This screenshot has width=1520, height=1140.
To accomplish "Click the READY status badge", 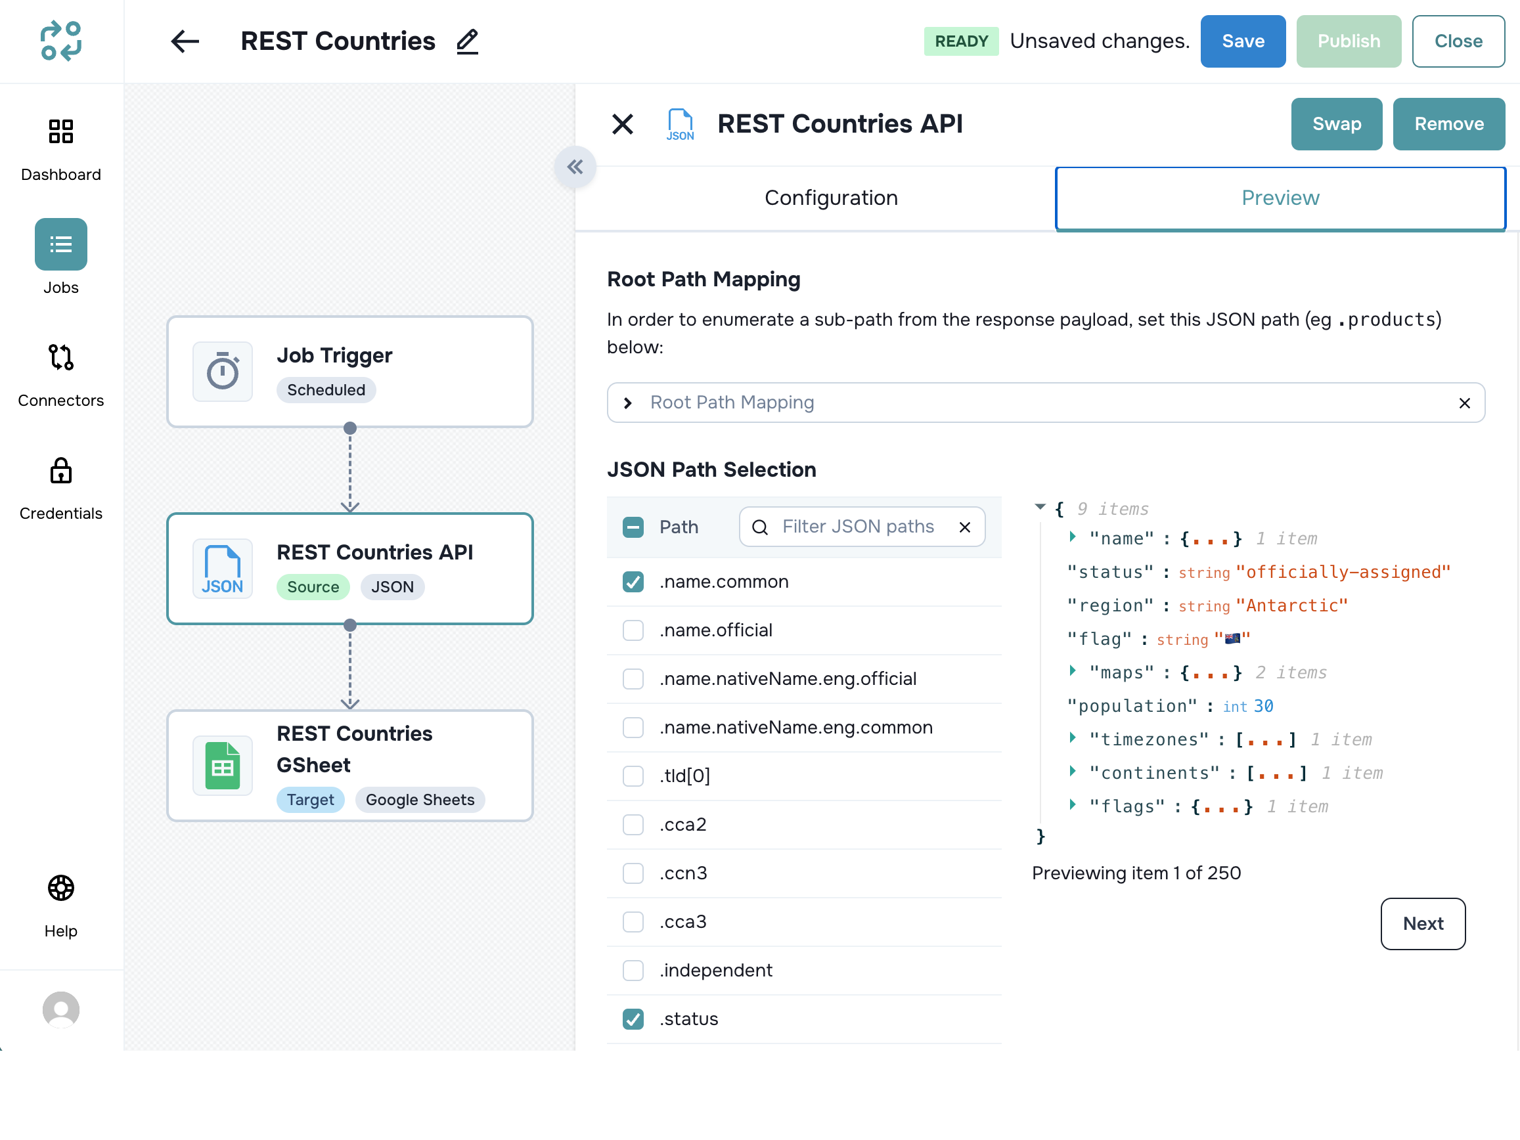I will tap(960, 41).
